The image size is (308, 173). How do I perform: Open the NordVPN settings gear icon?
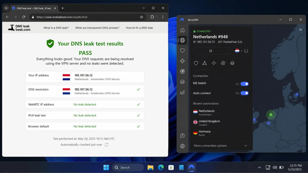point(182,146)
